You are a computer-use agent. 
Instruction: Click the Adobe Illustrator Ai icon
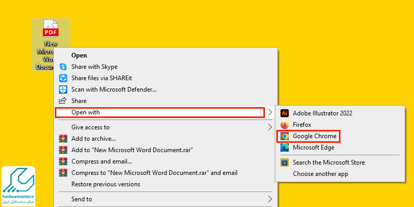pos(284,113)
